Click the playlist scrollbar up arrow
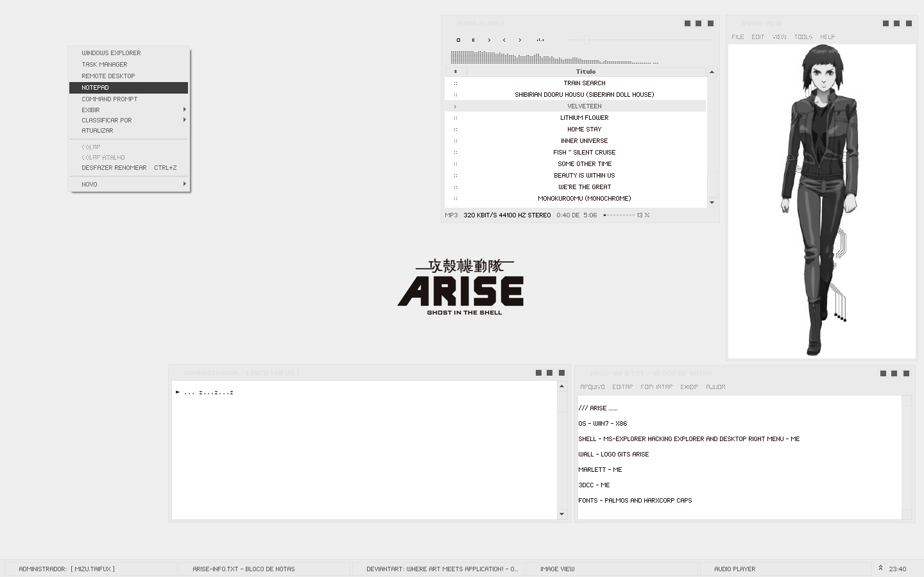The height and width of the screenshot is (577, 924). 712,72
